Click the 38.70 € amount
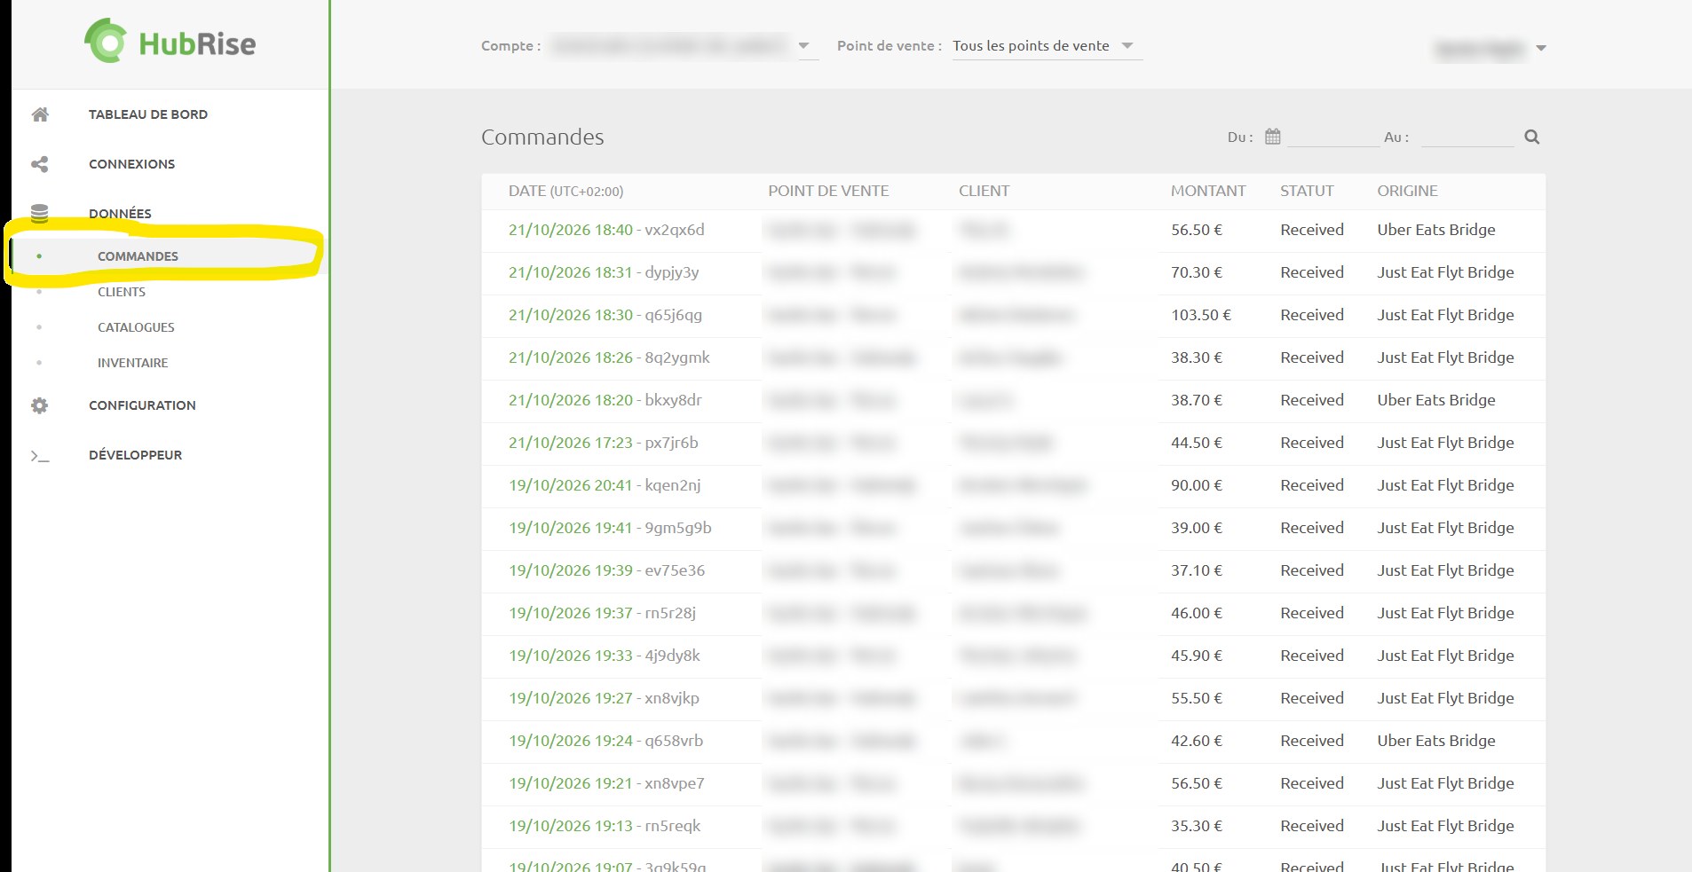 [1197, 400]
